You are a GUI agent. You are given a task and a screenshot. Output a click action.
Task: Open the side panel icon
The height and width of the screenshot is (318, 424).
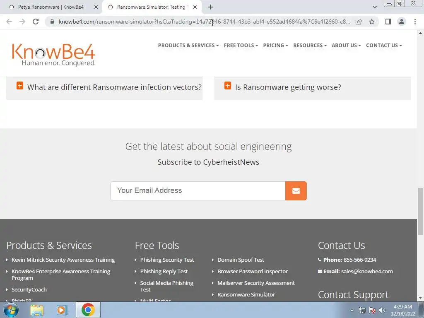(x=388, y=22)
